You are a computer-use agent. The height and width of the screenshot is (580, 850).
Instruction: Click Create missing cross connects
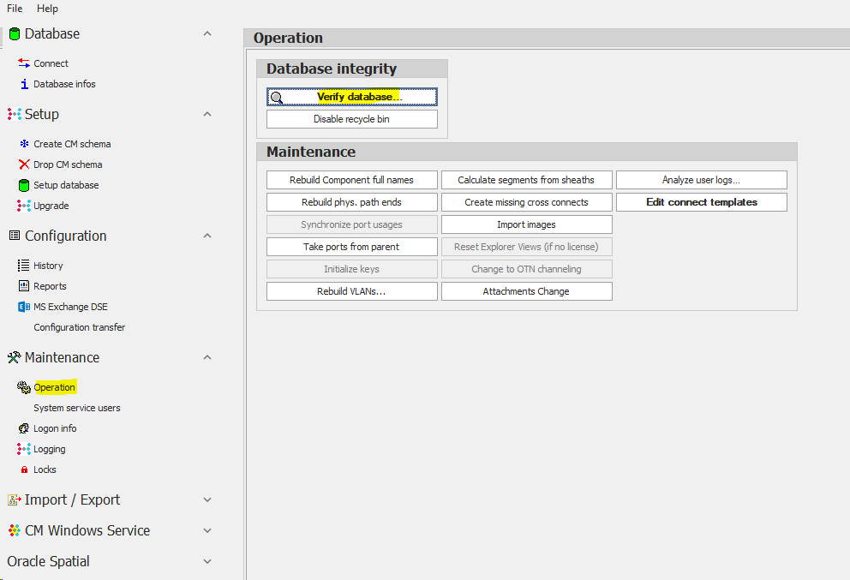tap(526, 202)
